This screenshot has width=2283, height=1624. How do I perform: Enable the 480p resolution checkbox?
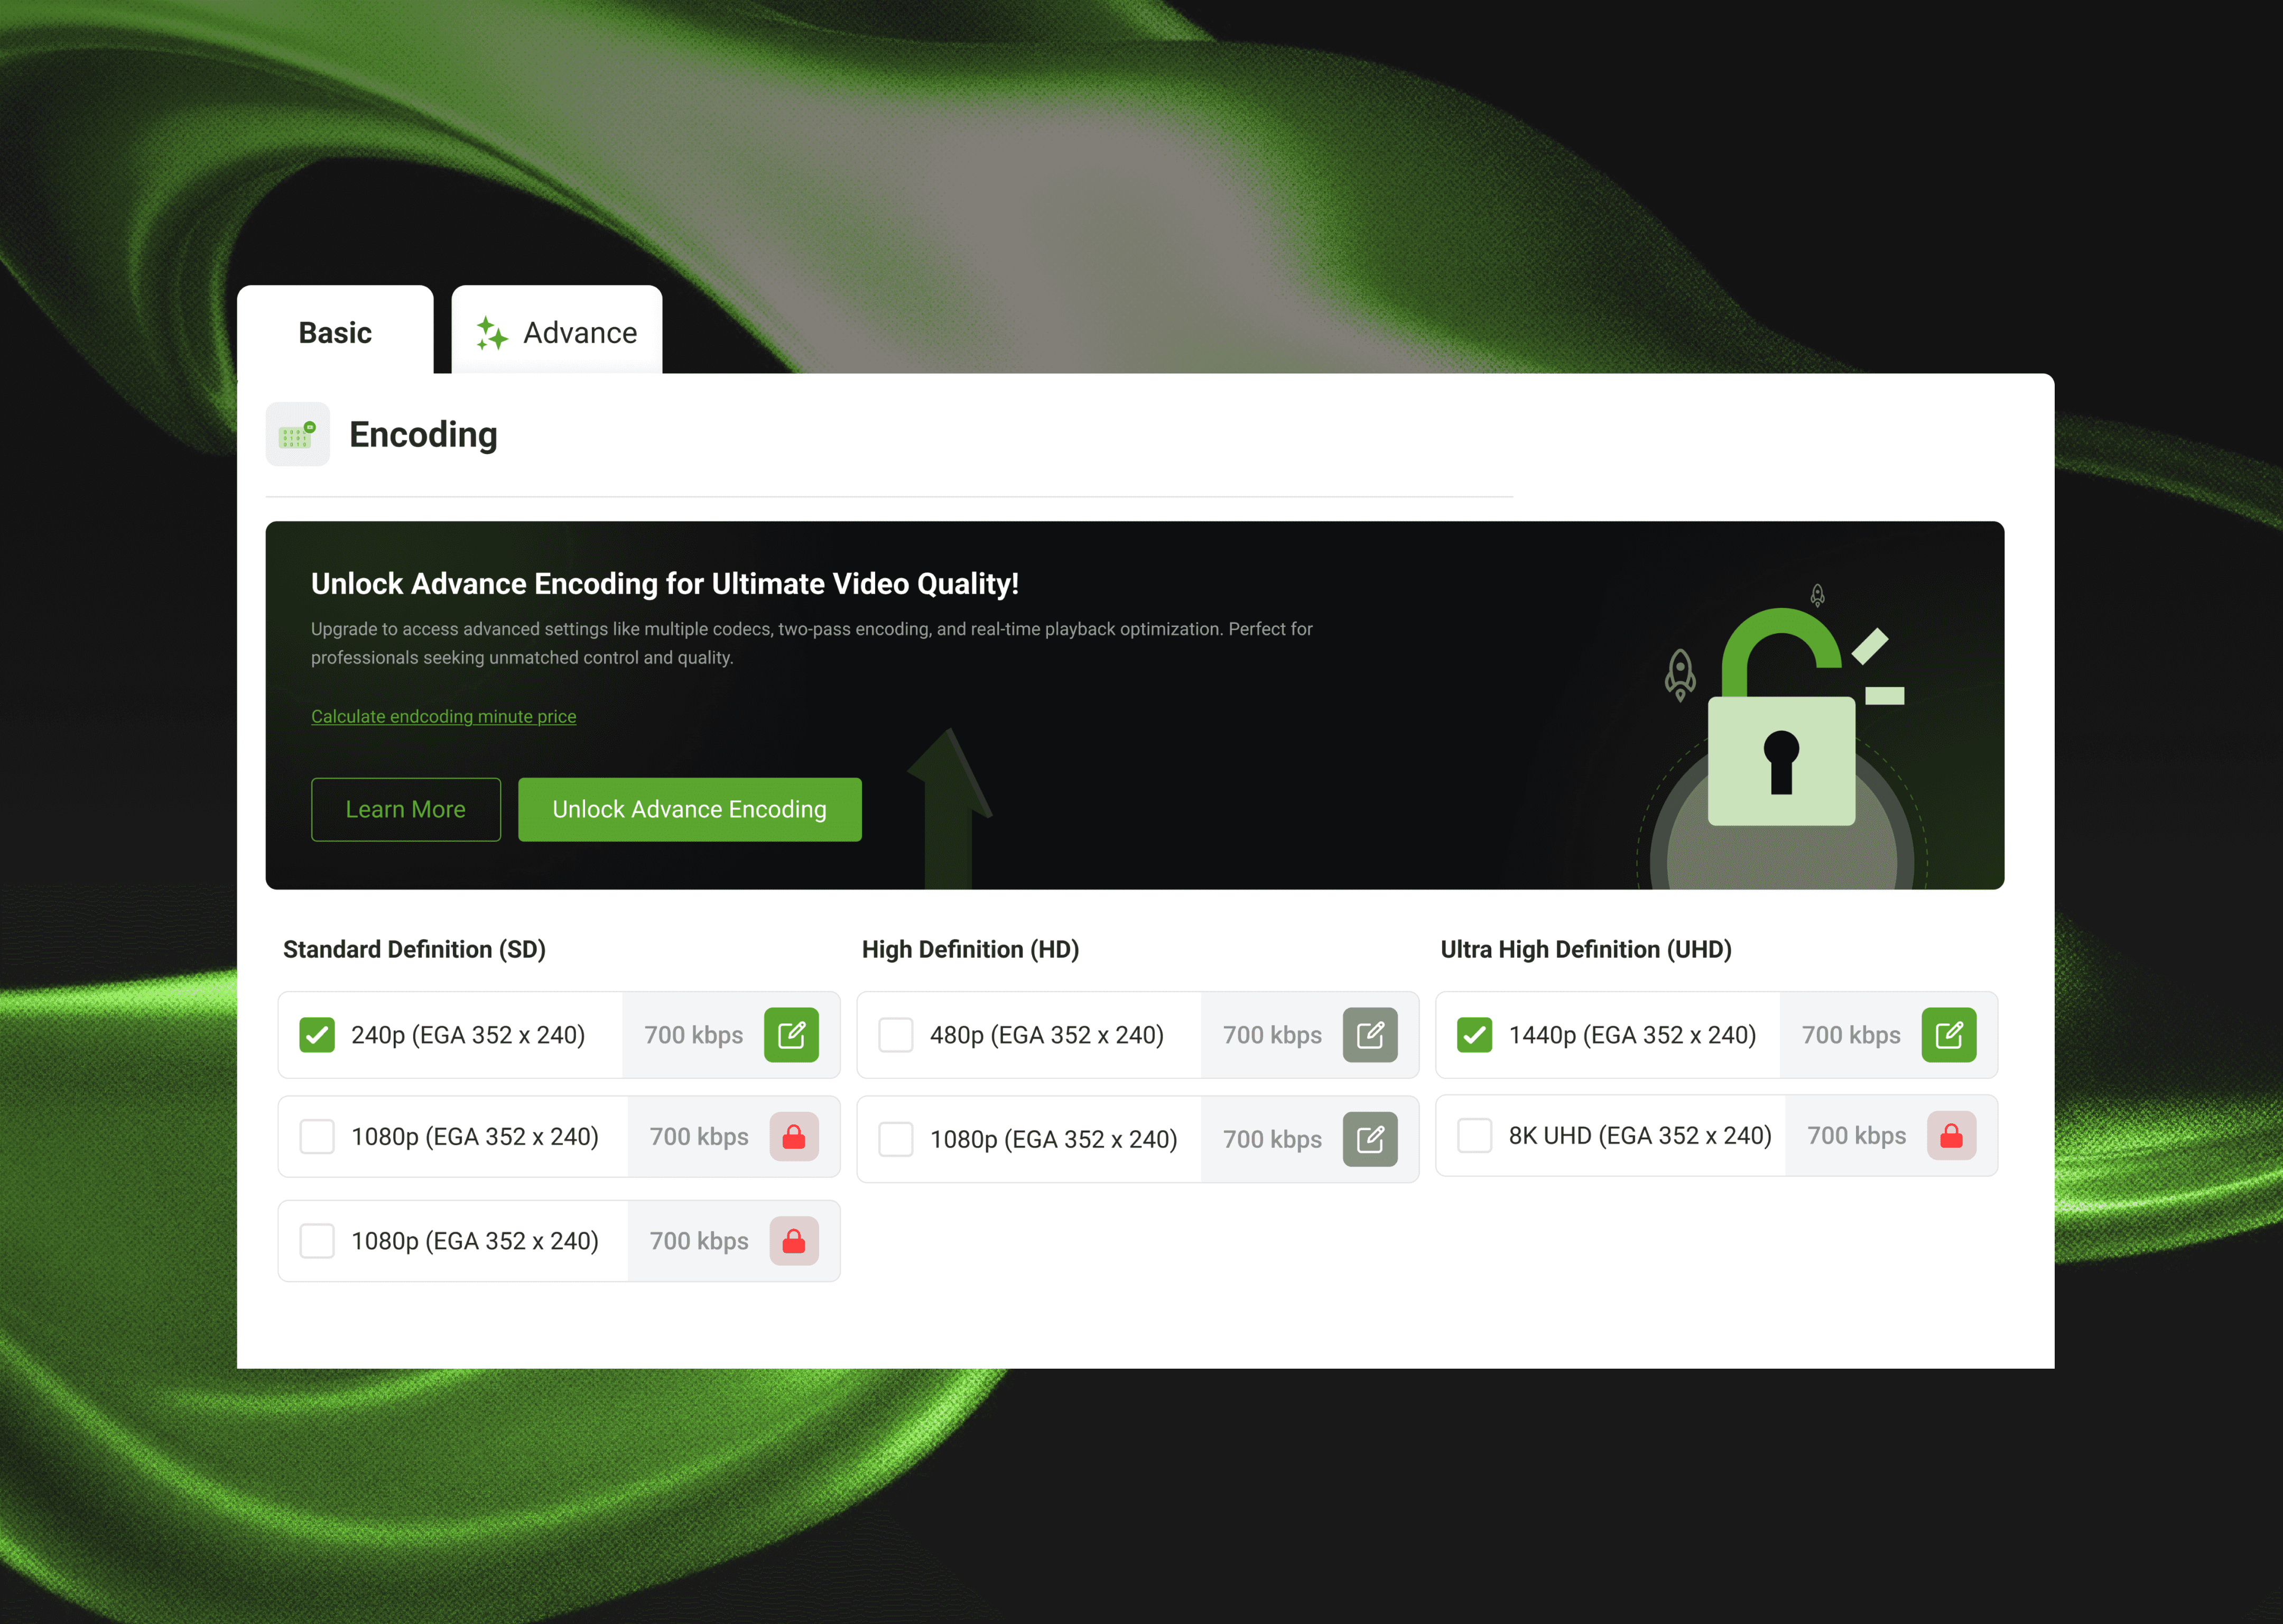(x=896, y=1034)
